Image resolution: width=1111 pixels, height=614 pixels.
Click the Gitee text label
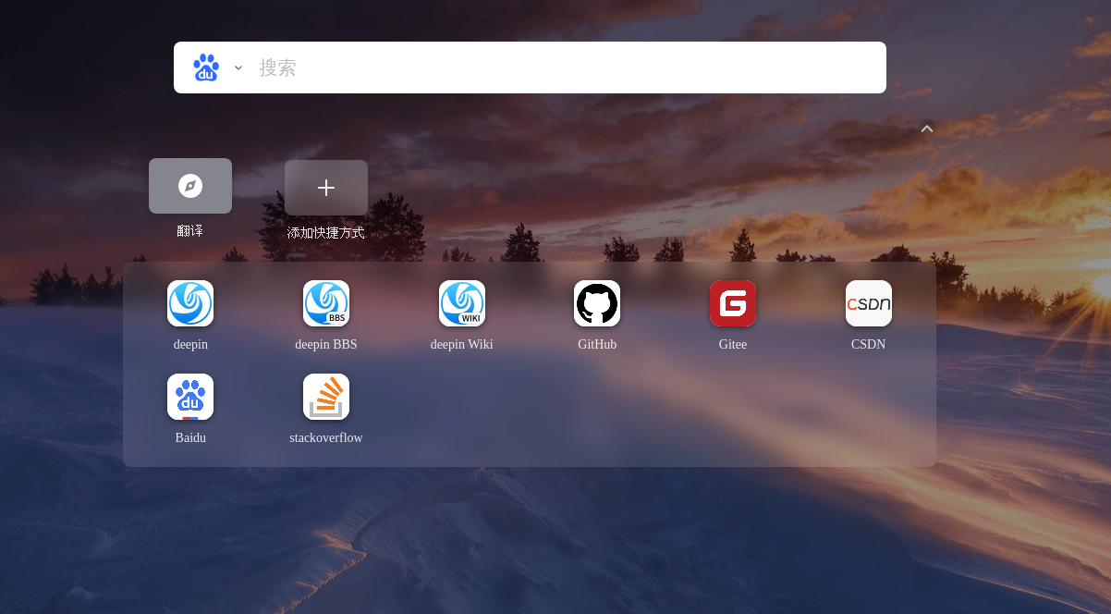733,344
